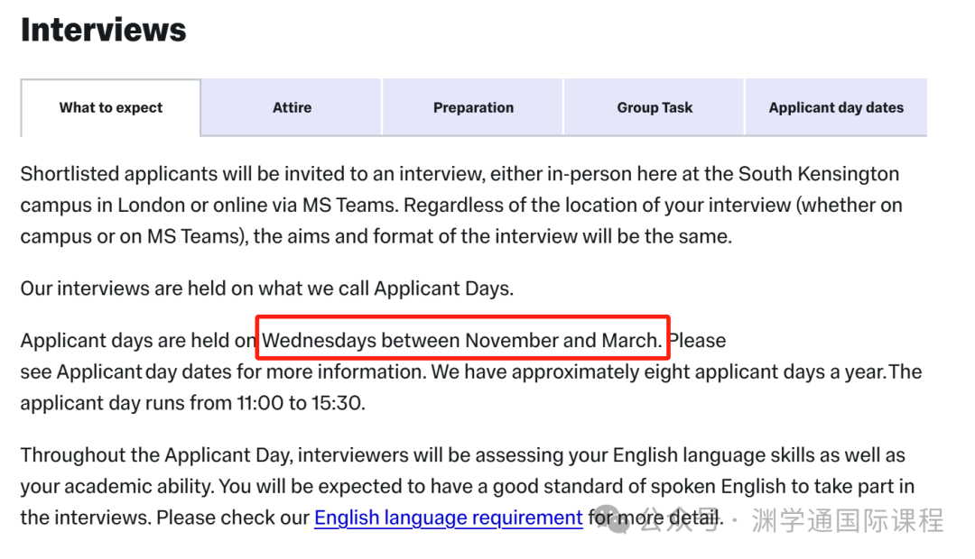Click the 公众号 watermark label
The width and height of the screenshot is (975, 559).
(x=679, y=520)
